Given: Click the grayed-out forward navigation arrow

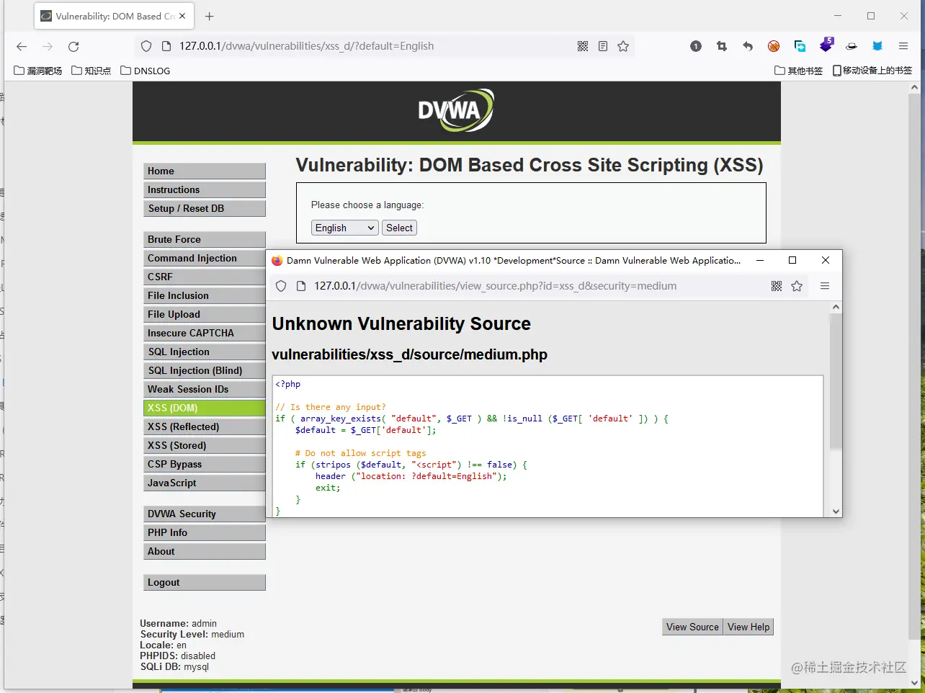Looking at the screenshot, I should pos(48,46).
